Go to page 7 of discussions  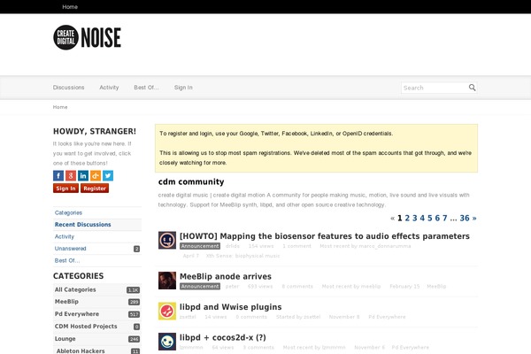pyautogui.click(x=444, y=219)
